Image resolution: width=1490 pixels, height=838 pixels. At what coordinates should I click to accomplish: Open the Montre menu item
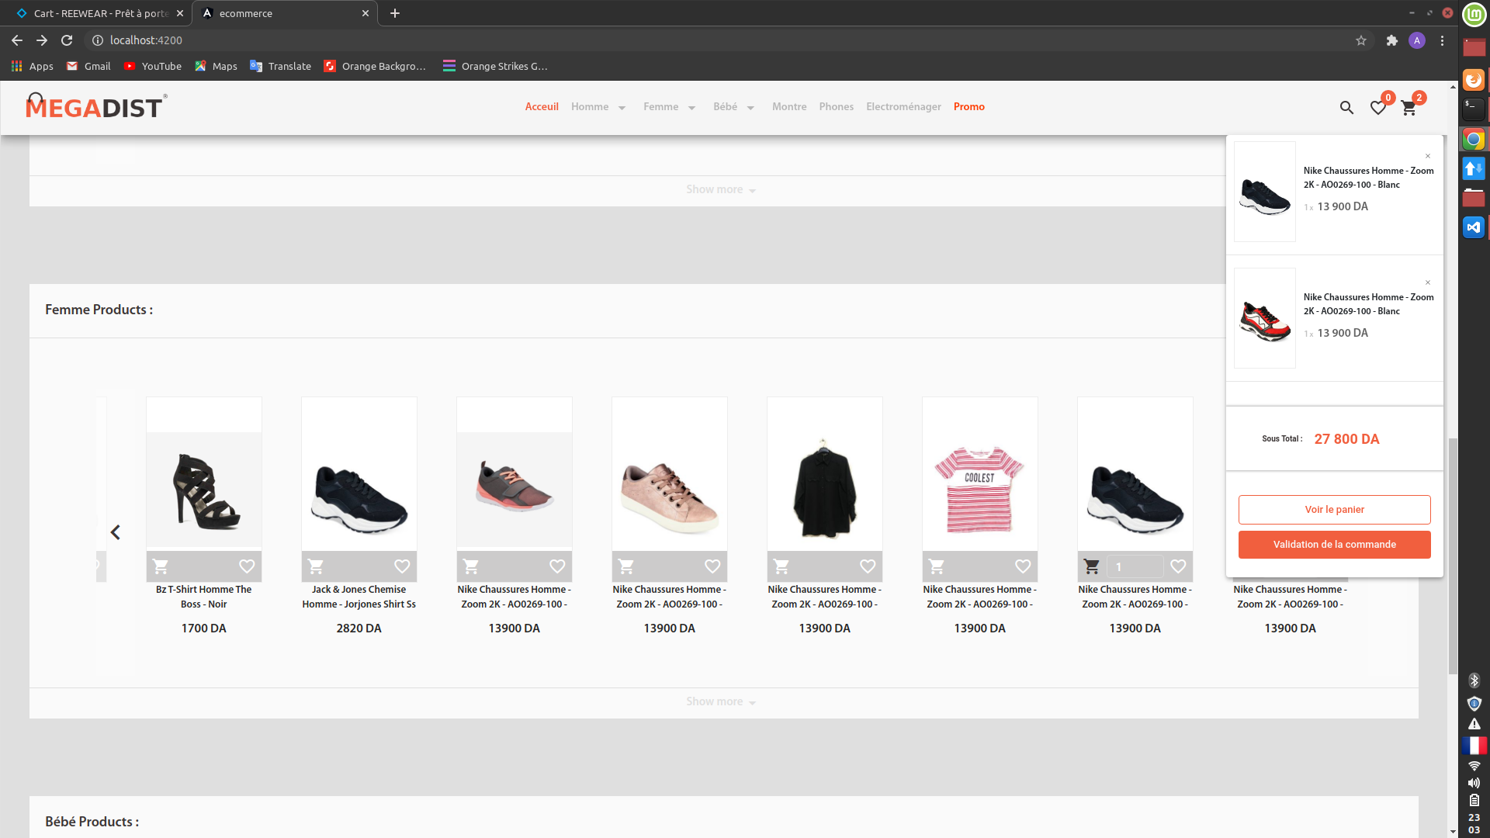pyautogui.click(x=789, y=107)
